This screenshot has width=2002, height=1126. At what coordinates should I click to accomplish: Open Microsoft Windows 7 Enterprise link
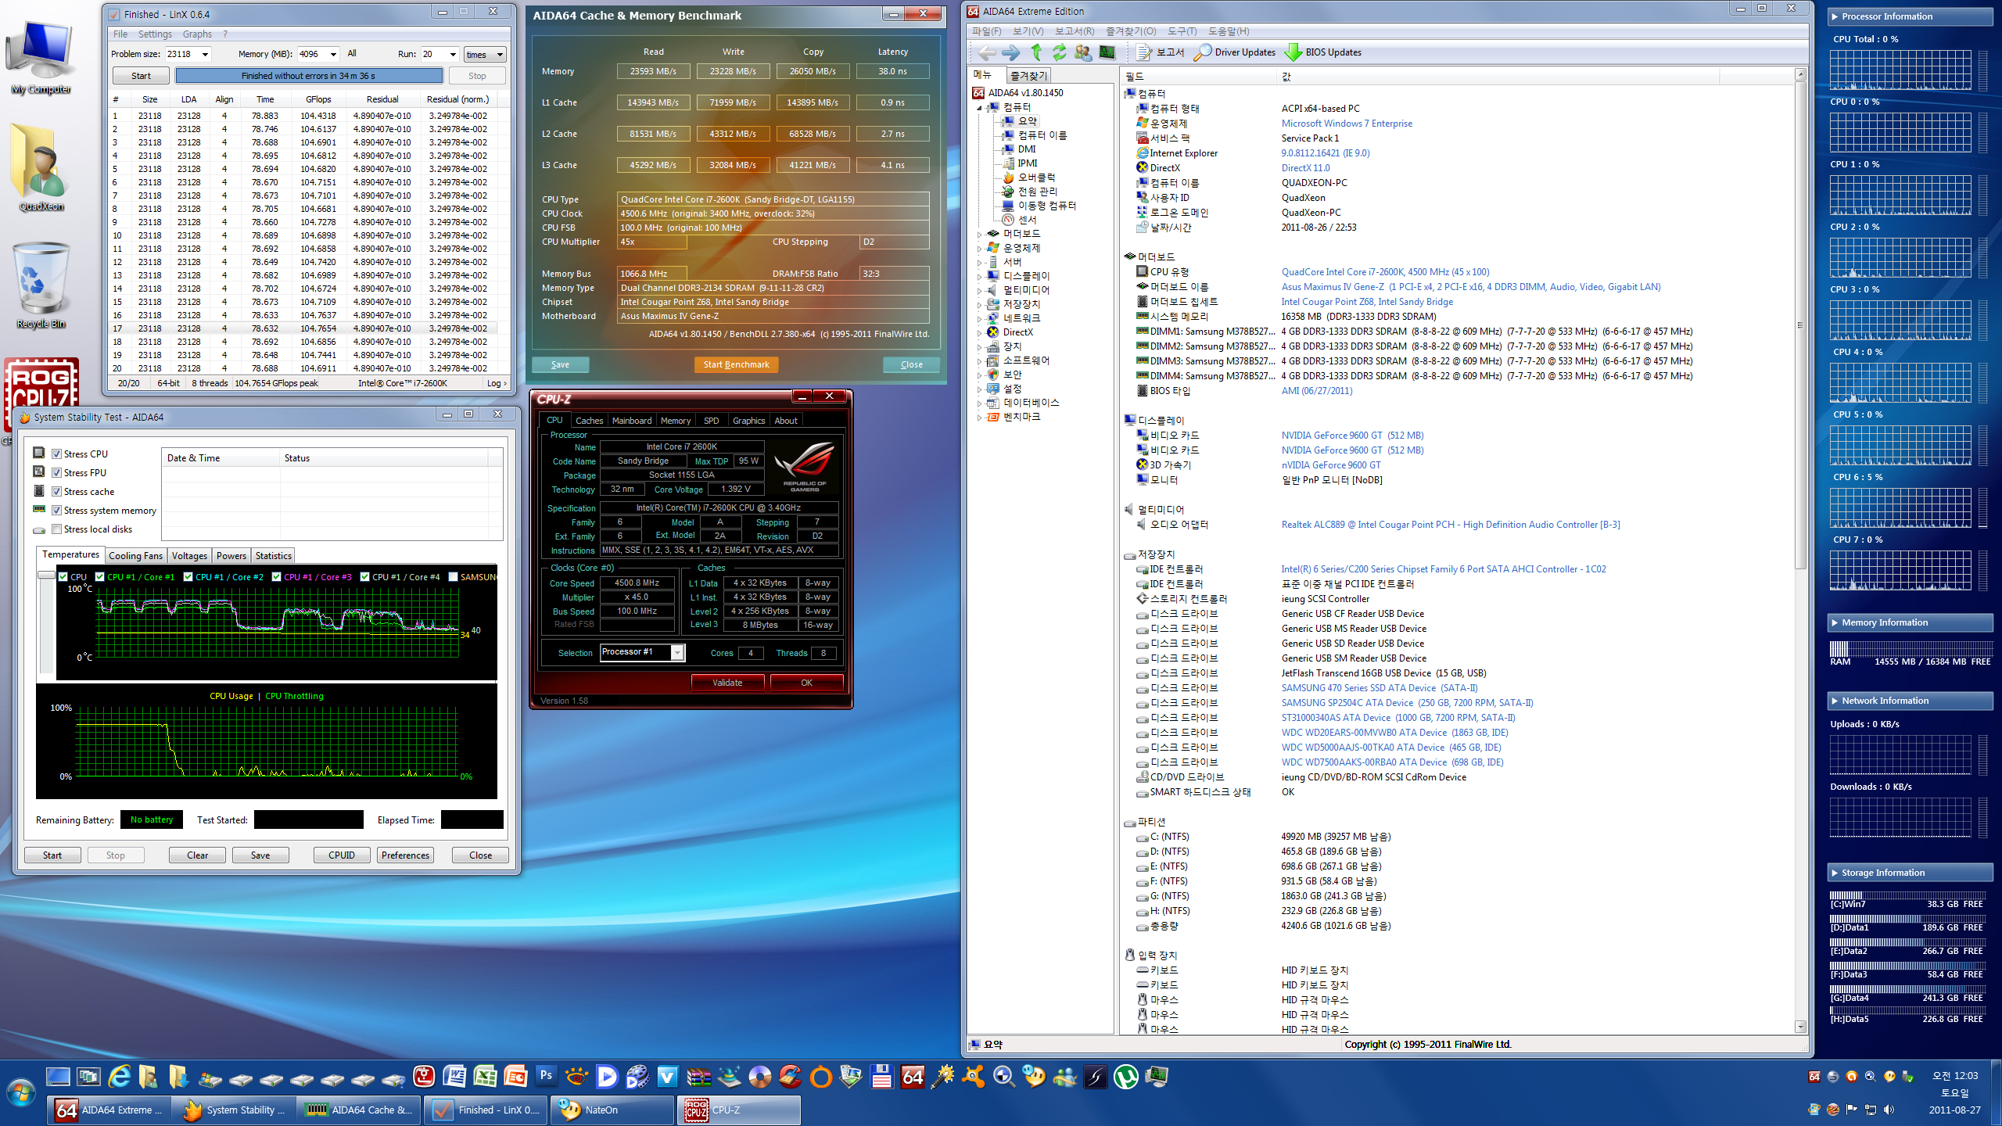pos(1347,124)
